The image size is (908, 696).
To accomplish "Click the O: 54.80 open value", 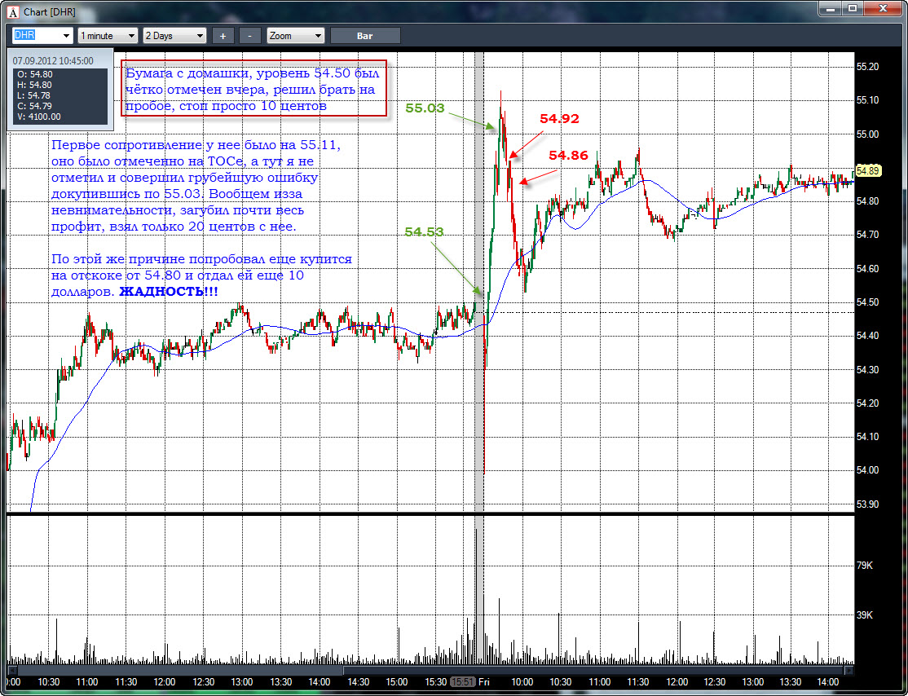I will click(x=35, y=74).
